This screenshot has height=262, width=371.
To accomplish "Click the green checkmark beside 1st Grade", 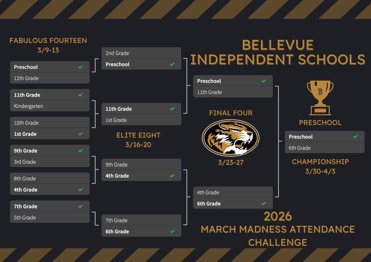I will click(x=81, y=134).
